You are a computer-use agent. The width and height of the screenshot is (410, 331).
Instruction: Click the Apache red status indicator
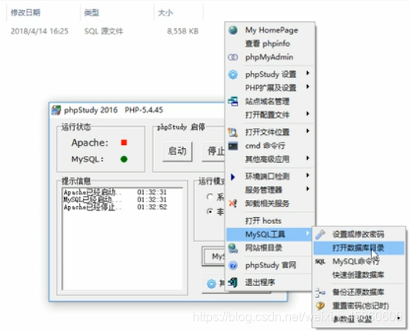[124, 143]
